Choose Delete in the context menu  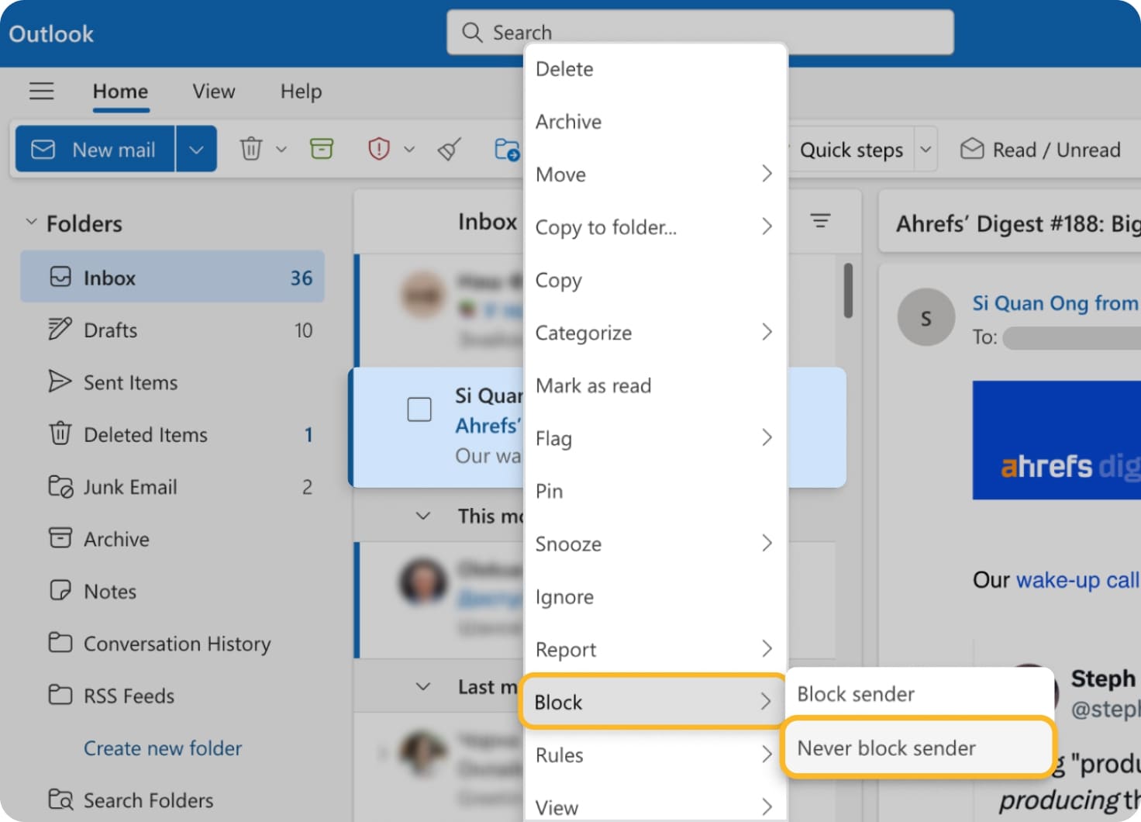point(656,69)
